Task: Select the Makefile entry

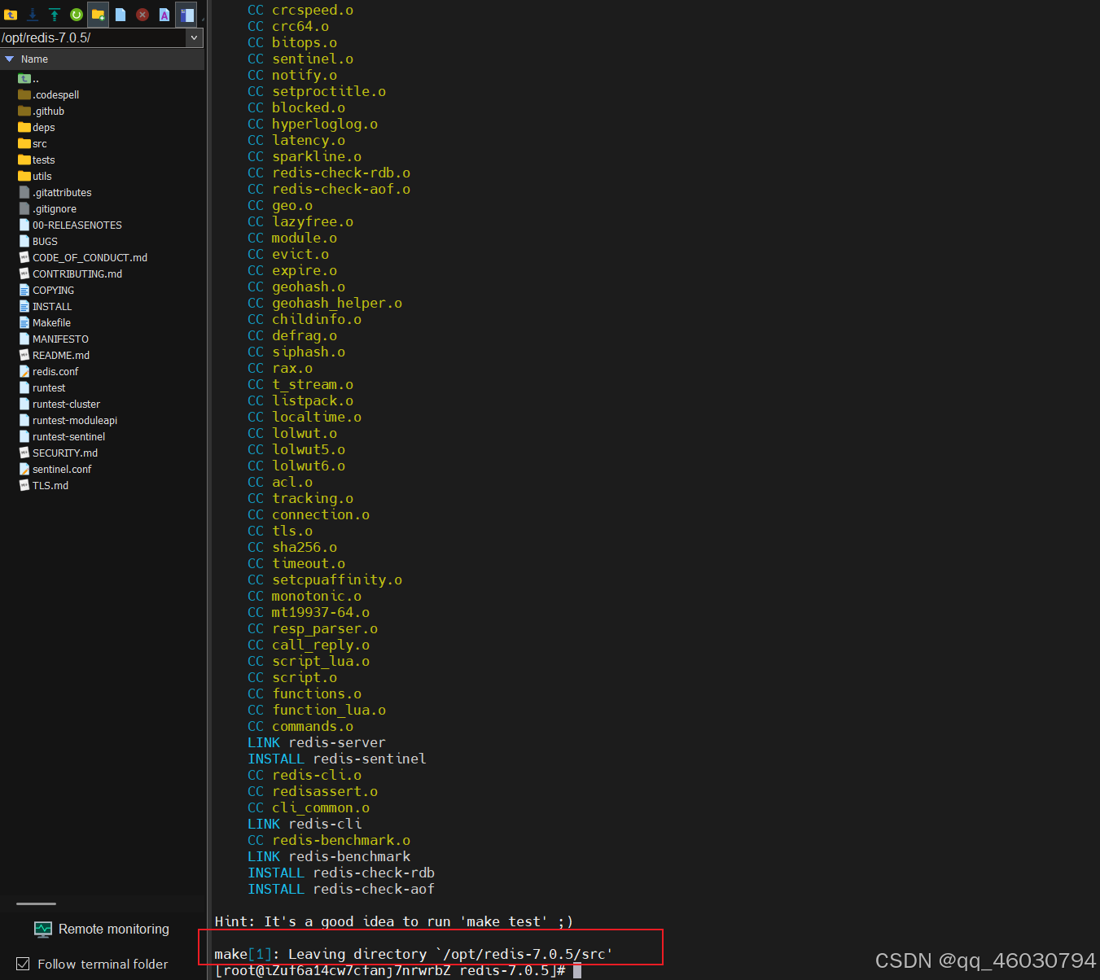Action: (45, 323)
